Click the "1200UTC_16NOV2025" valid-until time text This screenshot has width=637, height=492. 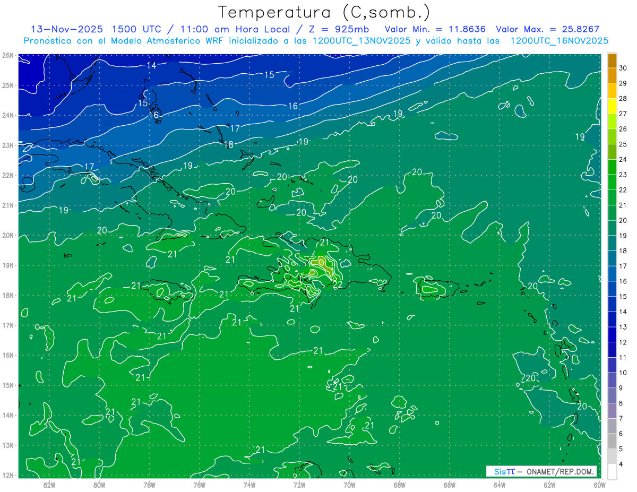[x=559, y=41]
